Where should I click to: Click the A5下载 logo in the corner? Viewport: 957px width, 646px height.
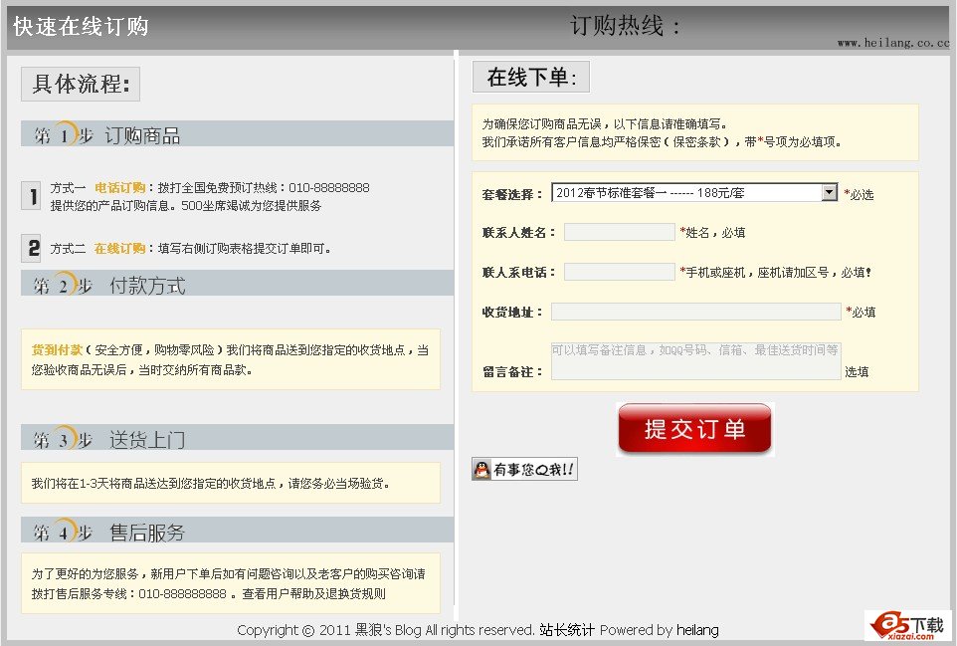[907, 625]
